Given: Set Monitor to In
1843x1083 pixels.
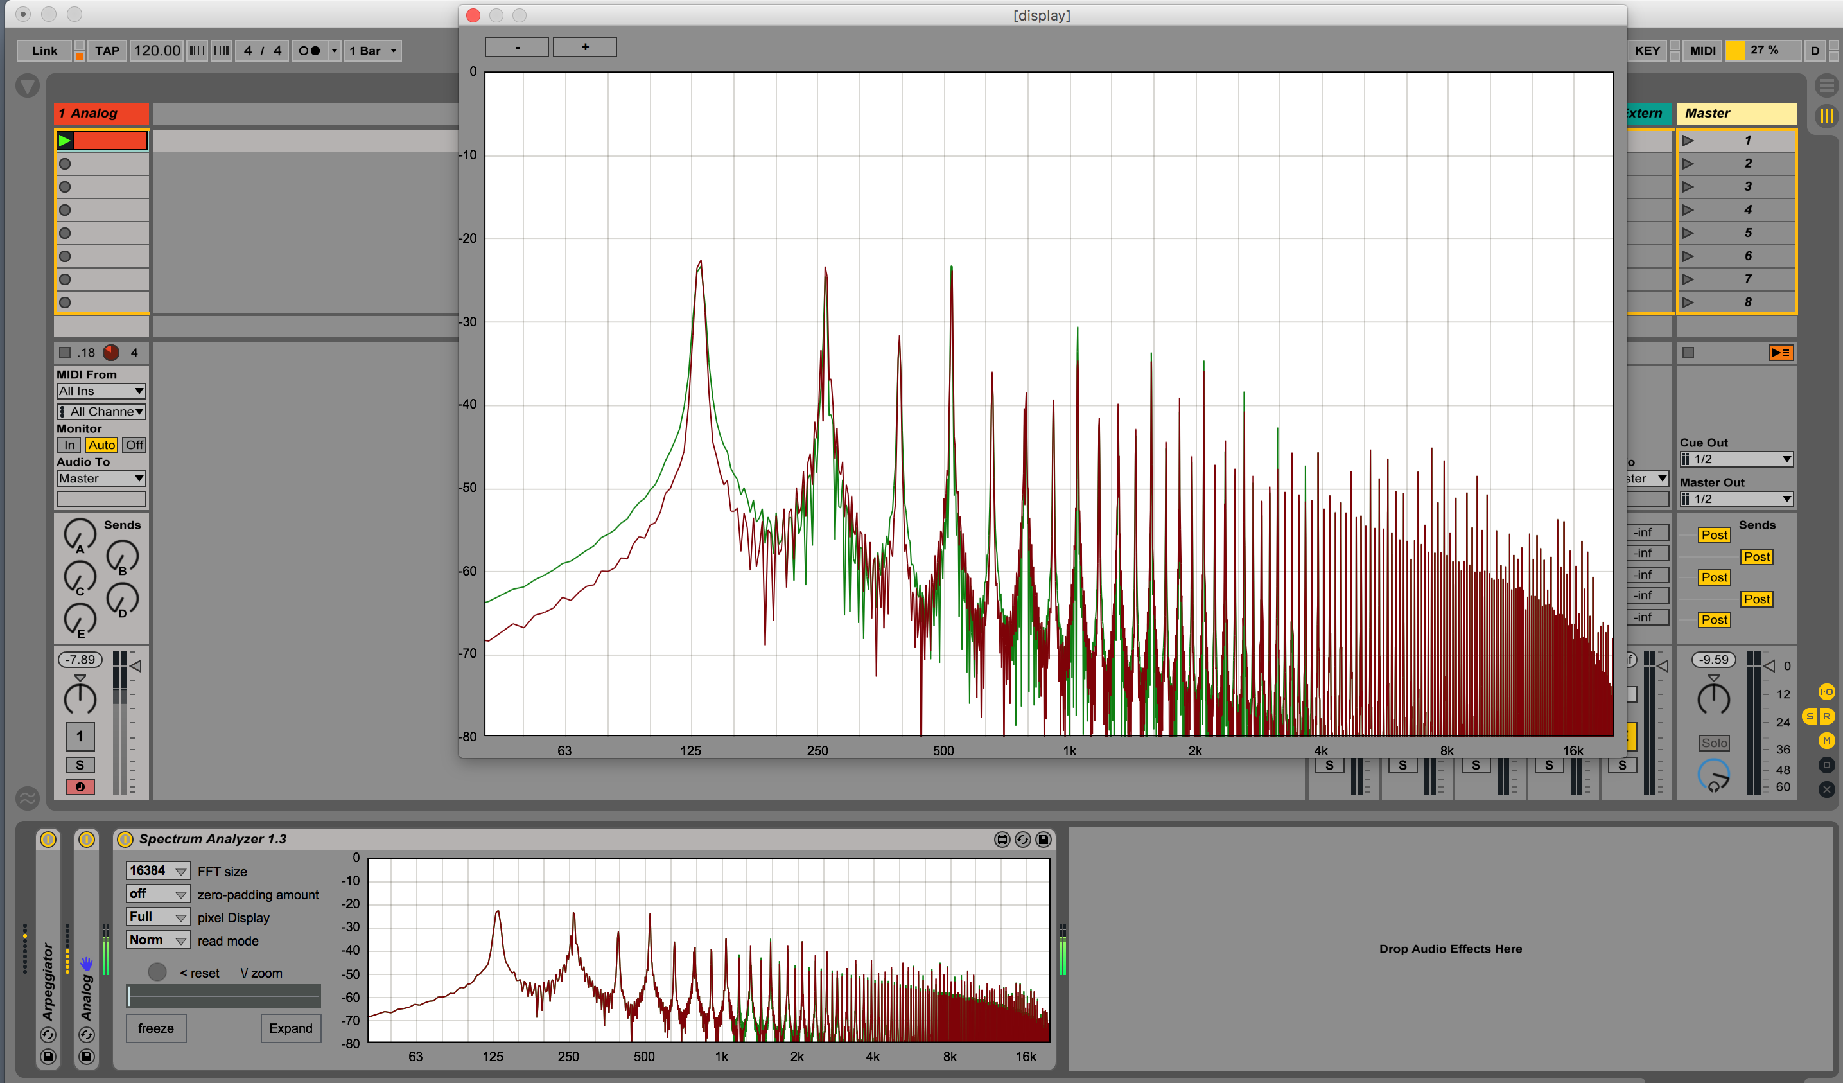Looking at the screenshot, I should pos(69,445).
